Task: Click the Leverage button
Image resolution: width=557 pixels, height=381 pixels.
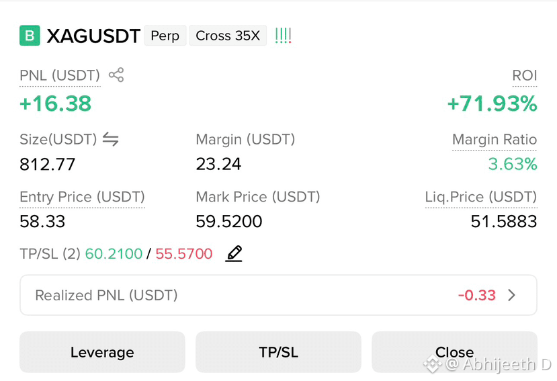Action: (x=102, y=352)
